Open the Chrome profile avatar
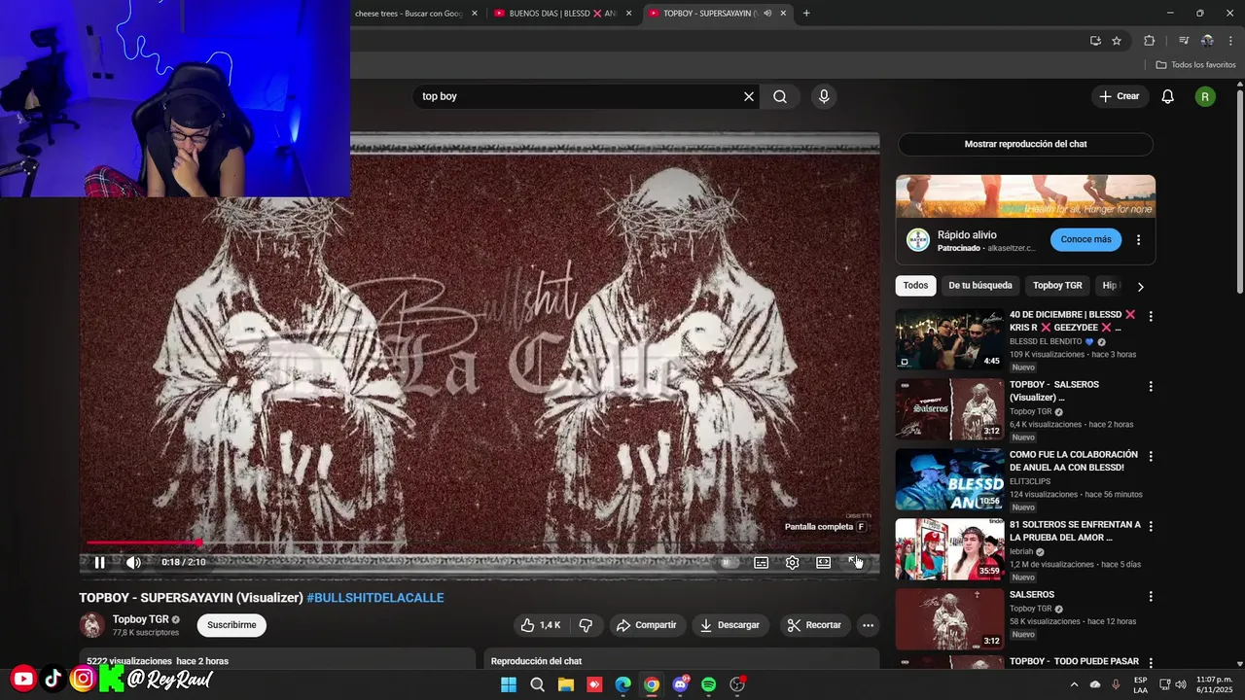The height and width of the screenshot is (700, 1245). 1207,41
